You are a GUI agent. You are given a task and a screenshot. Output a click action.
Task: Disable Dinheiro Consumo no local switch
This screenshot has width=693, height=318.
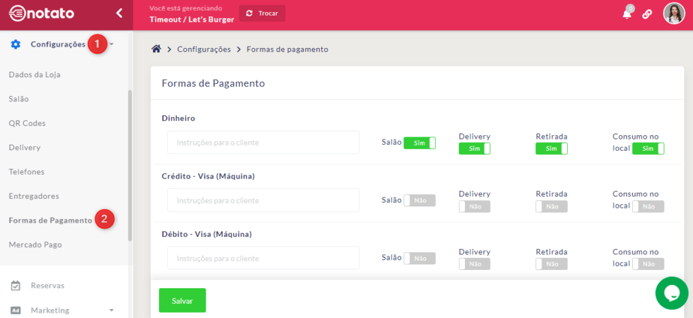tap(648, 148)
